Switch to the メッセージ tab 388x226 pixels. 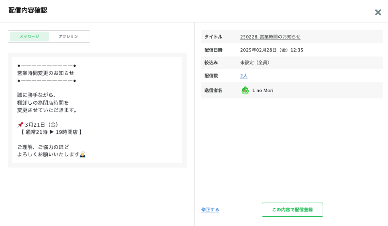point(29,37)
